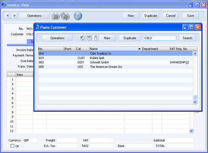Maximize the Paste Customer window
The width and height of the screenshot is (208, 153).
coord(191,27)
